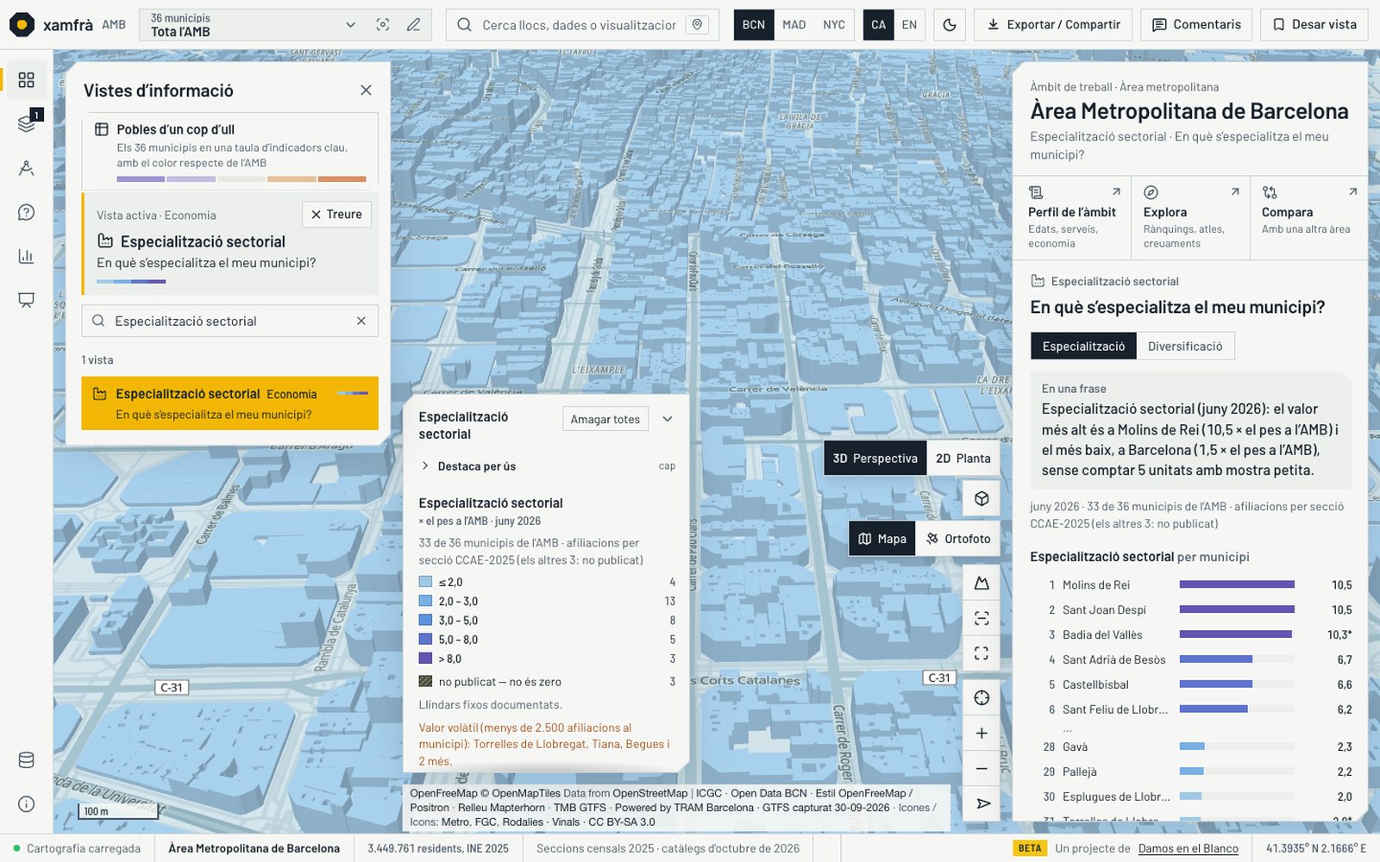Select the Diversificació tab

coord(1185,347)
